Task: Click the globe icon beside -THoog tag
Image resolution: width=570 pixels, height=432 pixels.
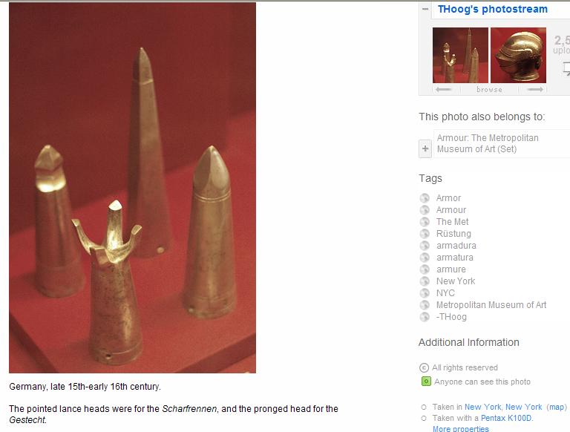Action: click(x=425, y=317)
